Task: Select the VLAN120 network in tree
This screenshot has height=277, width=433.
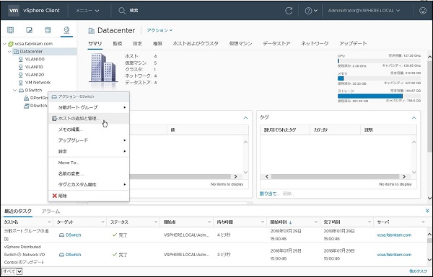Action: [x=35, y=75]
